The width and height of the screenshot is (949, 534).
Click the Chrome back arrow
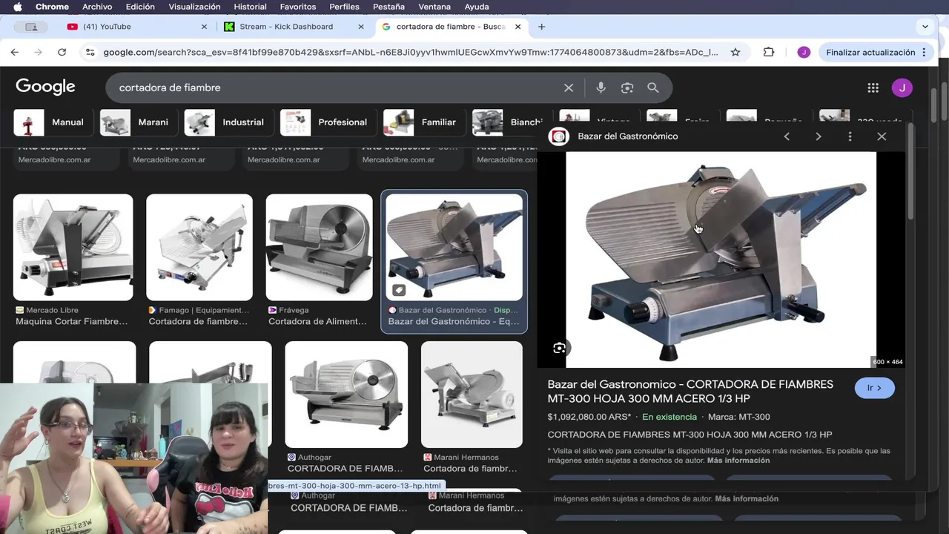tap(15, 52)
